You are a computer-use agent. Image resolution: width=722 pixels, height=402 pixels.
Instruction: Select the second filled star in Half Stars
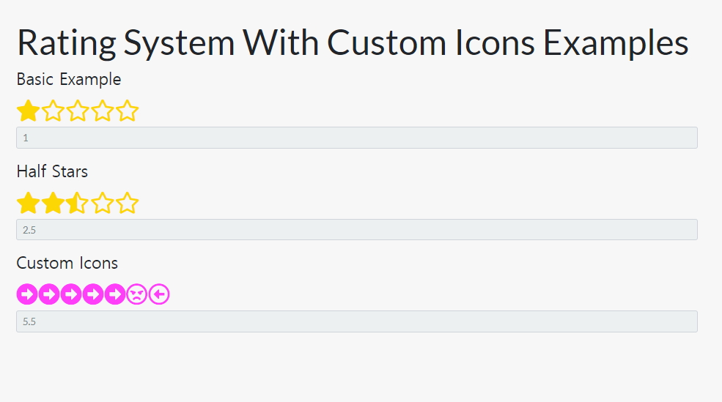click(x=53, y=203)
